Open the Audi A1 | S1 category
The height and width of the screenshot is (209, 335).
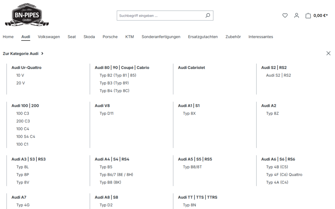pyautogui.click(x=189, y=105)
